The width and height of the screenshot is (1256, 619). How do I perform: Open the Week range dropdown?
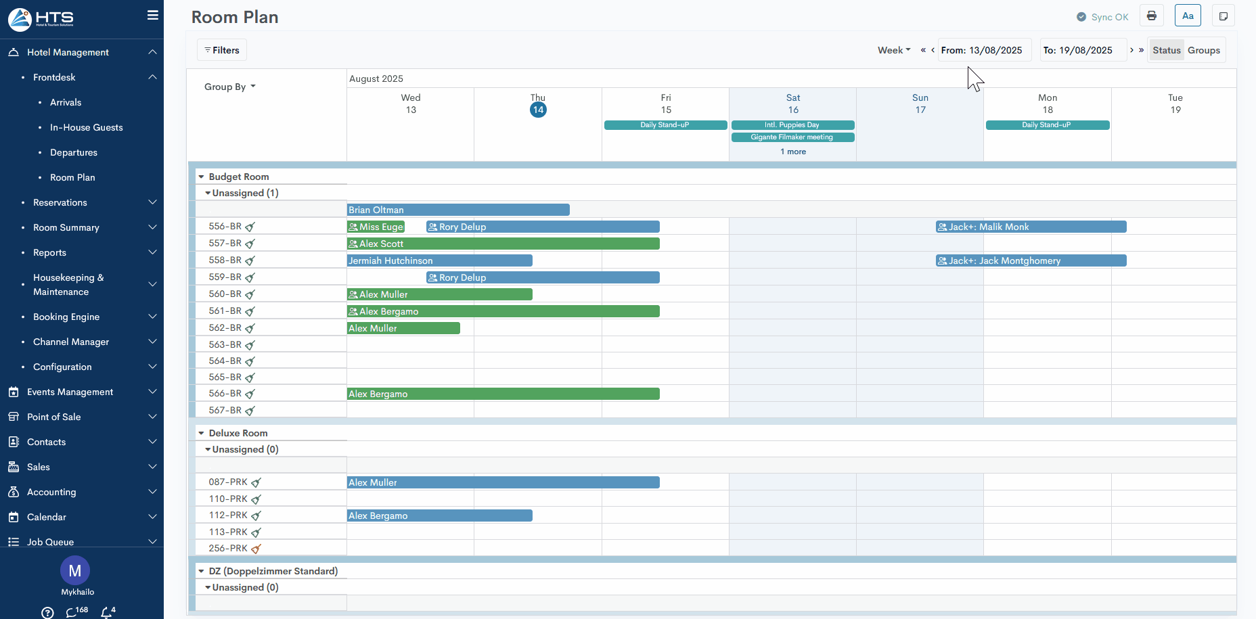pyautogui.click(x=893, y=50)
